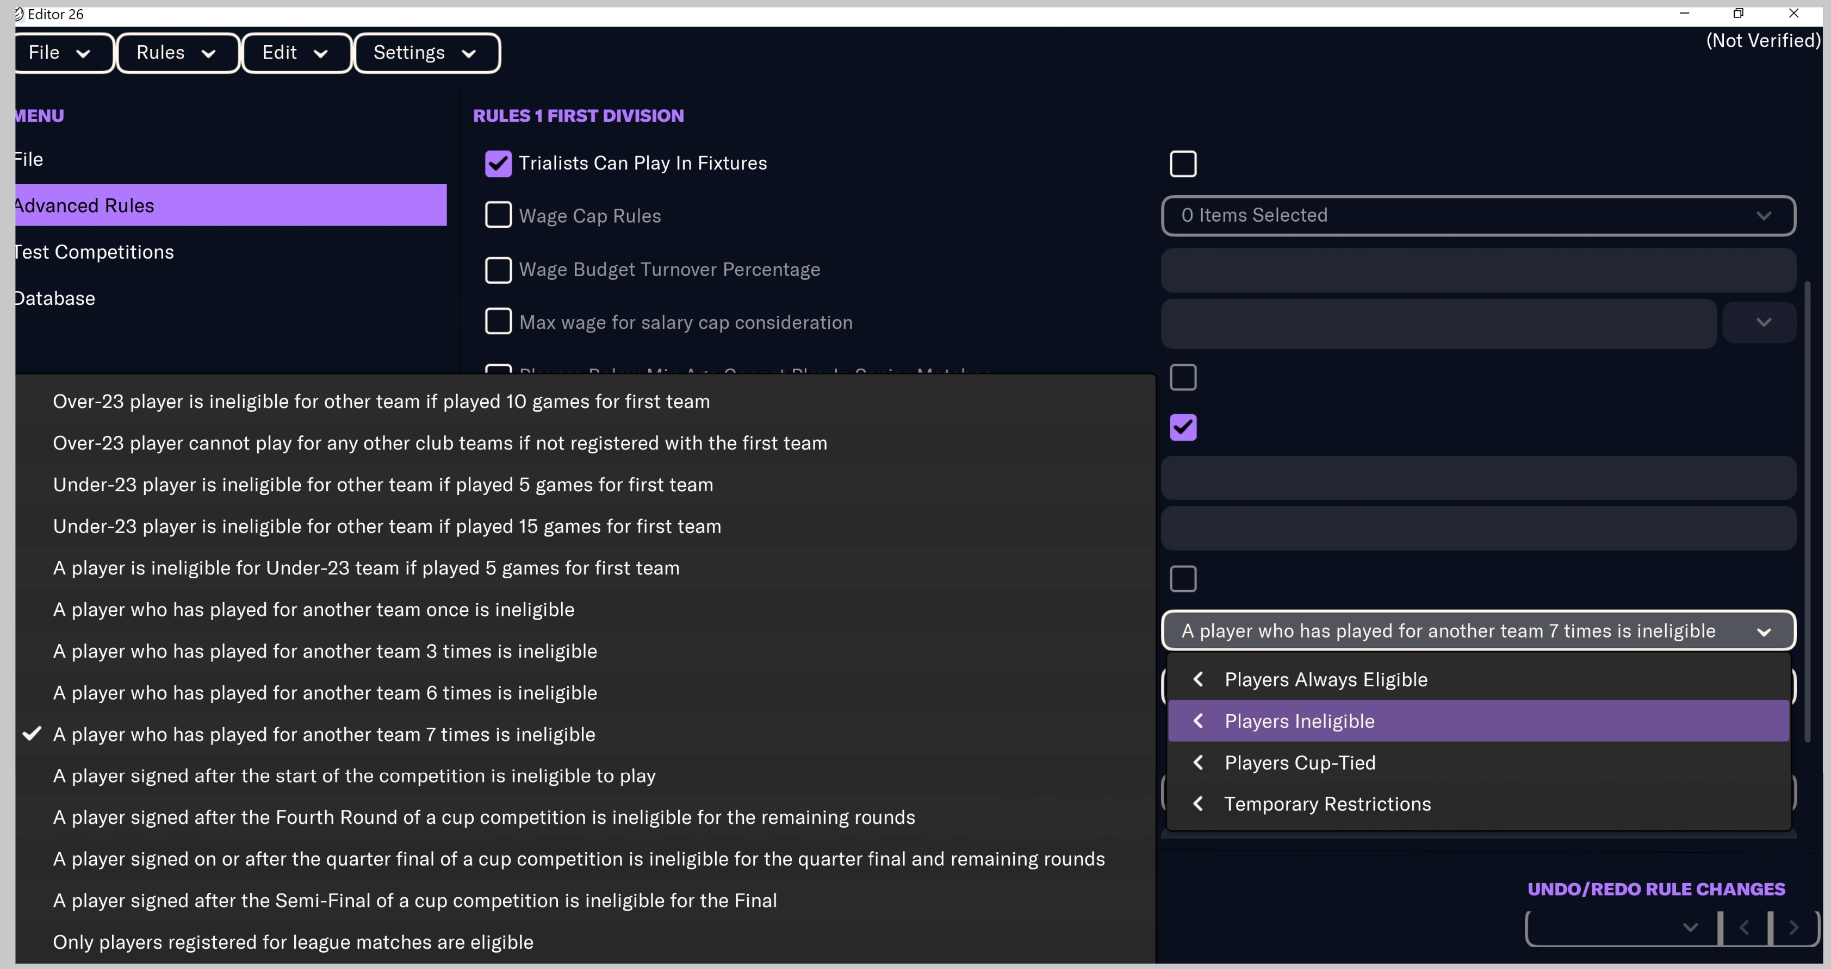This screenshot has width=1831, height=969.
Task: Click checkmark icon on 7 times ineligible option
Action: click(x=32, y=734)
